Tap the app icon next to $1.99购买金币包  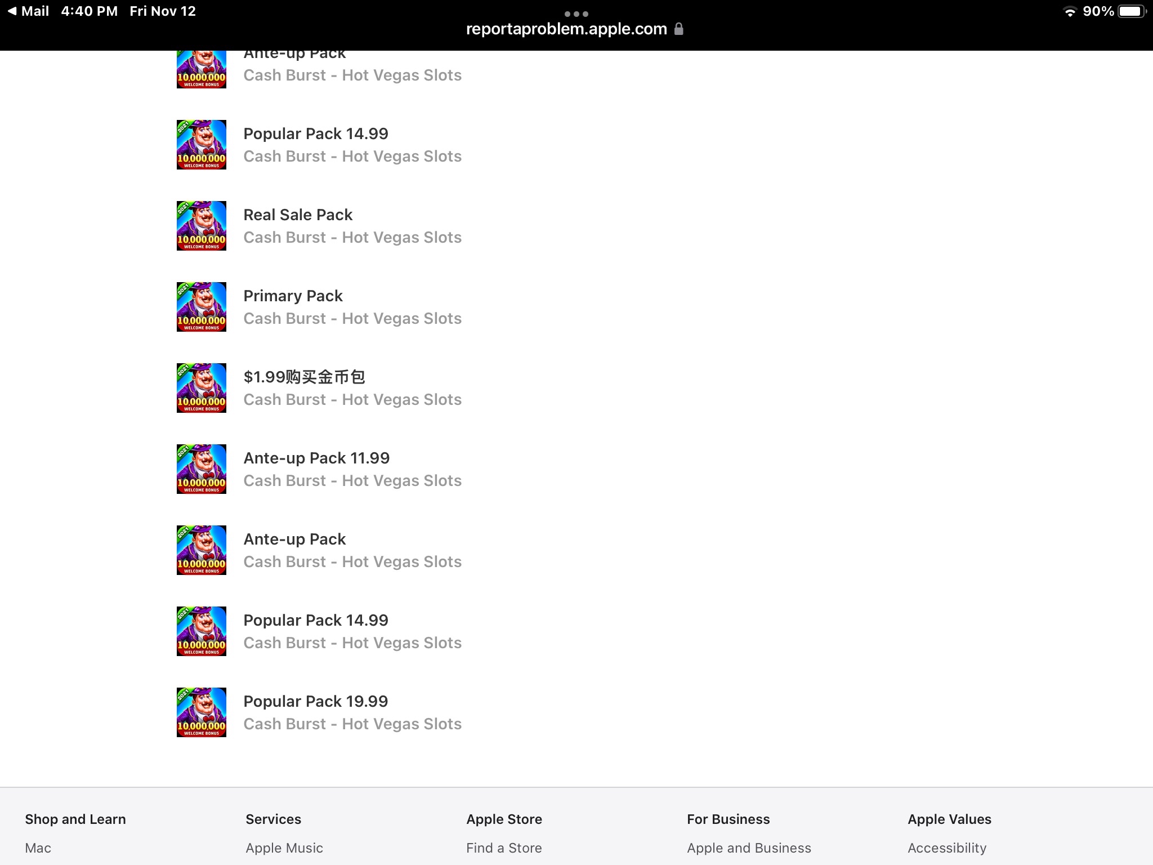pyautogui.click(x=202, y=388)
